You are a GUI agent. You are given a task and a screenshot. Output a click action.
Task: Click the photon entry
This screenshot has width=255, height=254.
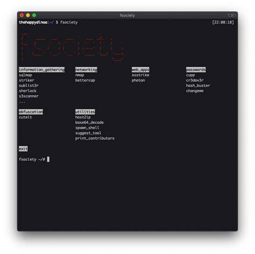coord(138,80)
